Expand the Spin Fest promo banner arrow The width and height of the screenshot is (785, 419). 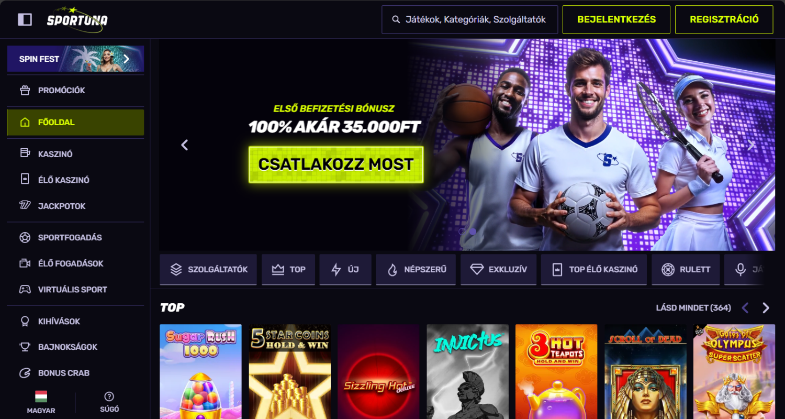click(x=126, y=59)
